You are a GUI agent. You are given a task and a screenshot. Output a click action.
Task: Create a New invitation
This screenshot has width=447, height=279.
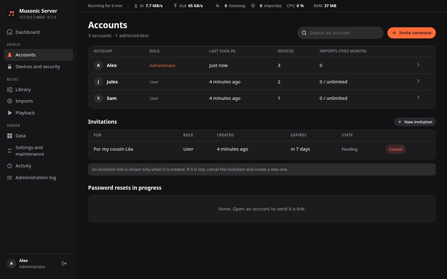coord(415,122)
